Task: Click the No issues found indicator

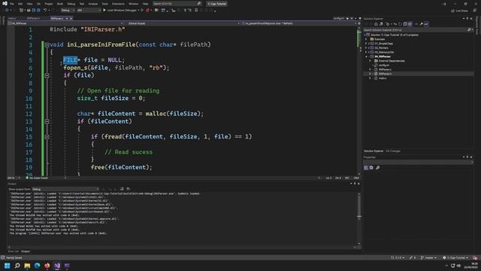Action: (x=37, y=178)
